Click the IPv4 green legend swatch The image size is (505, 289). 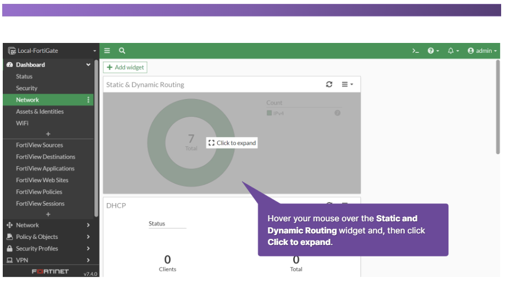269,113
